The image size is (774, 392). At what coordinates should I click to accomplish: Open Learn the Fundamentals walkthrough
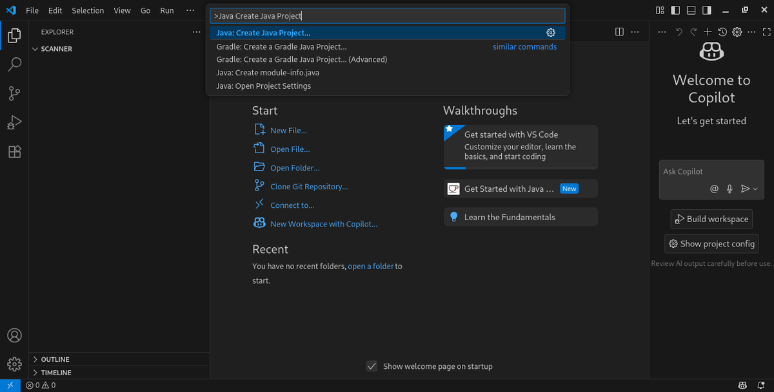pyautogui.click(x=521, y=217)
